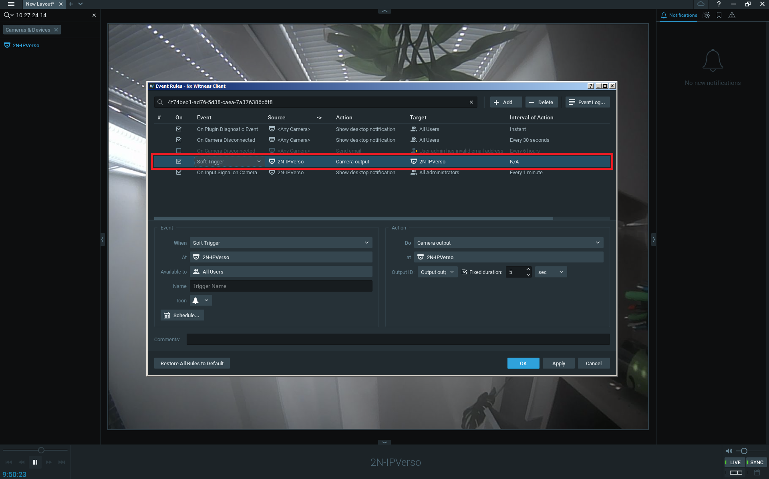The width and height of the screenshot is (769, 479).
Task: Open the main hamburger menu
Action: (11, 4)
